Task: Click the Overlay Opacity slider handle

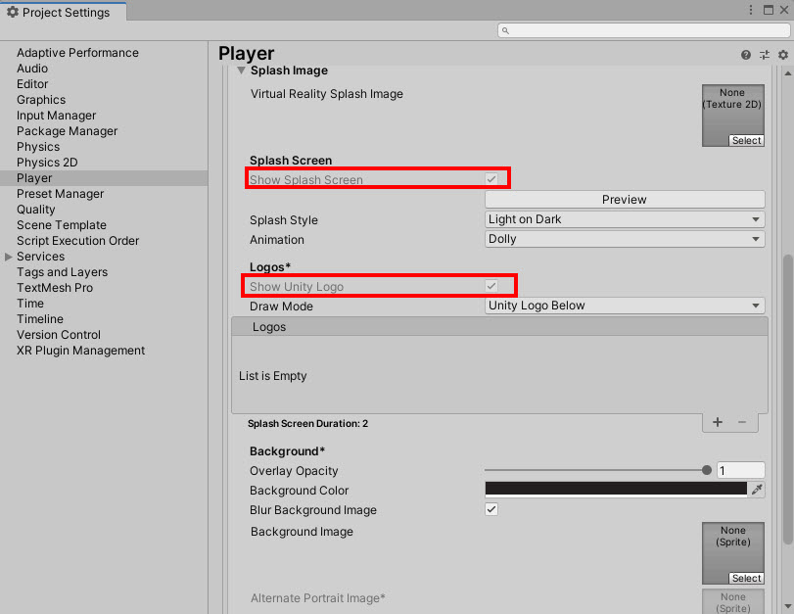Action: coord(707,470)
